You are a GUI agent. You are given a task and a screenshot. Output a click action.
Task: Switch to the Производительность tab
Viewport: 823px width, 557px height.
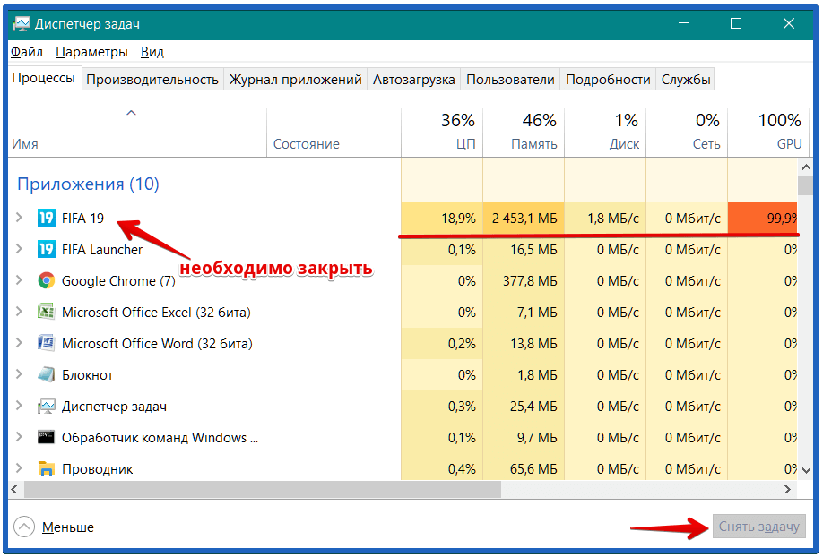[x=152, y=79]
